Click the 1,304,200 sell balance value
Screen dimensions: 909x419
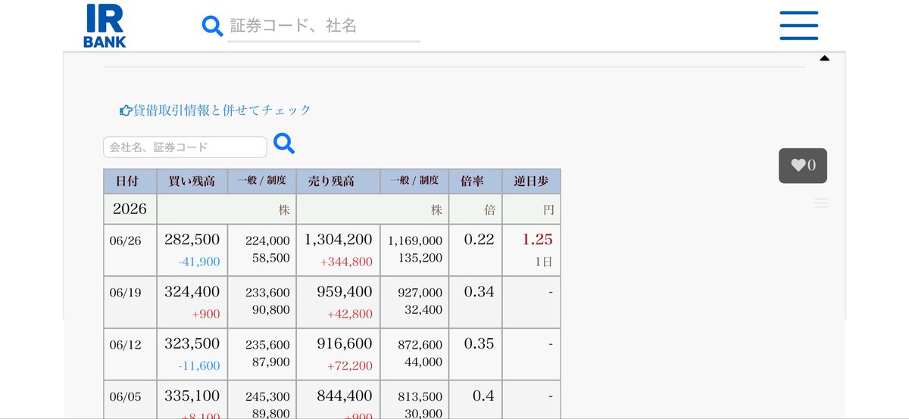point(339,240)
